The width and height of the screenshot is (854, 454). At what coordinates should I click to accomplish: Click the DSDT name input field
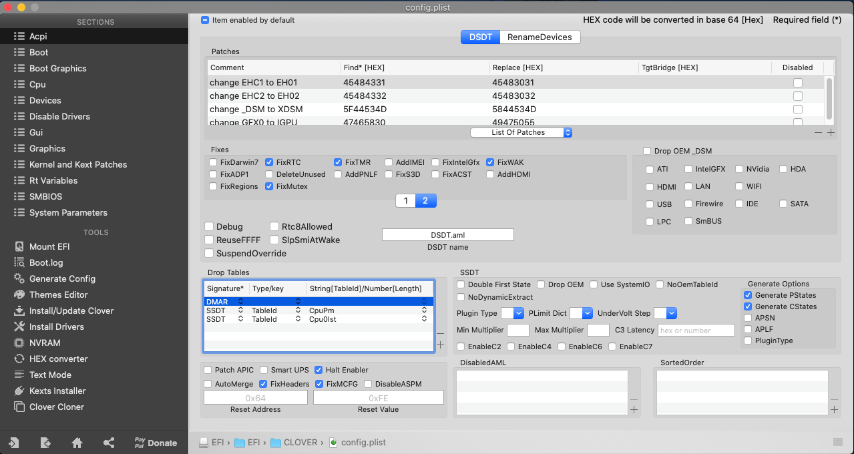tap(448, 235)
